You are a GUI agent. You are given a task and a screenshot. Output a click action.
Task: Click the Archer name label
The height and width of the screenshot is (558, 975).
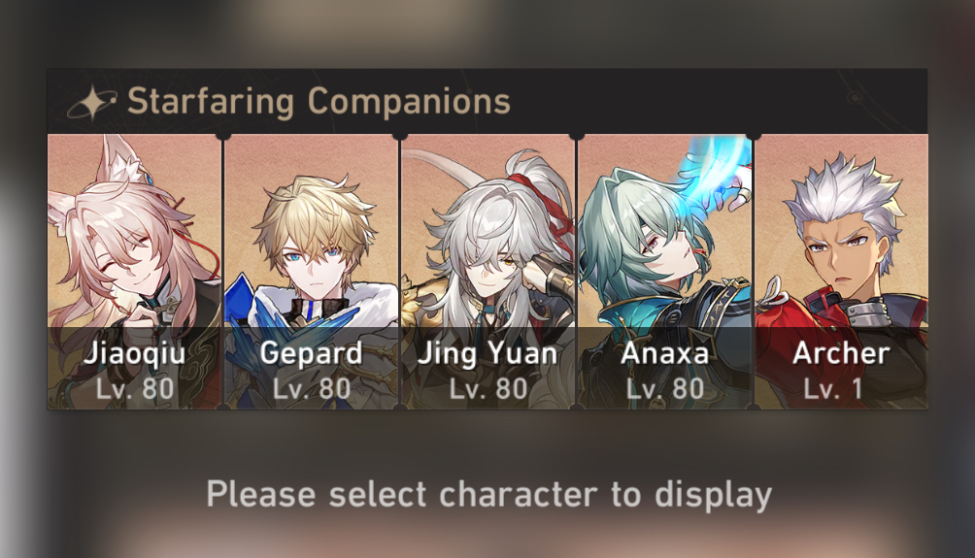pyautogui.click(x=841, y=353)
